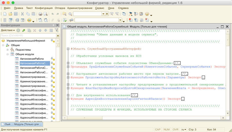Screen dimensions: 232x132
Task: Switch to the Модуль [Только для ...] window tab at the bottom
Action: (22, 124)
